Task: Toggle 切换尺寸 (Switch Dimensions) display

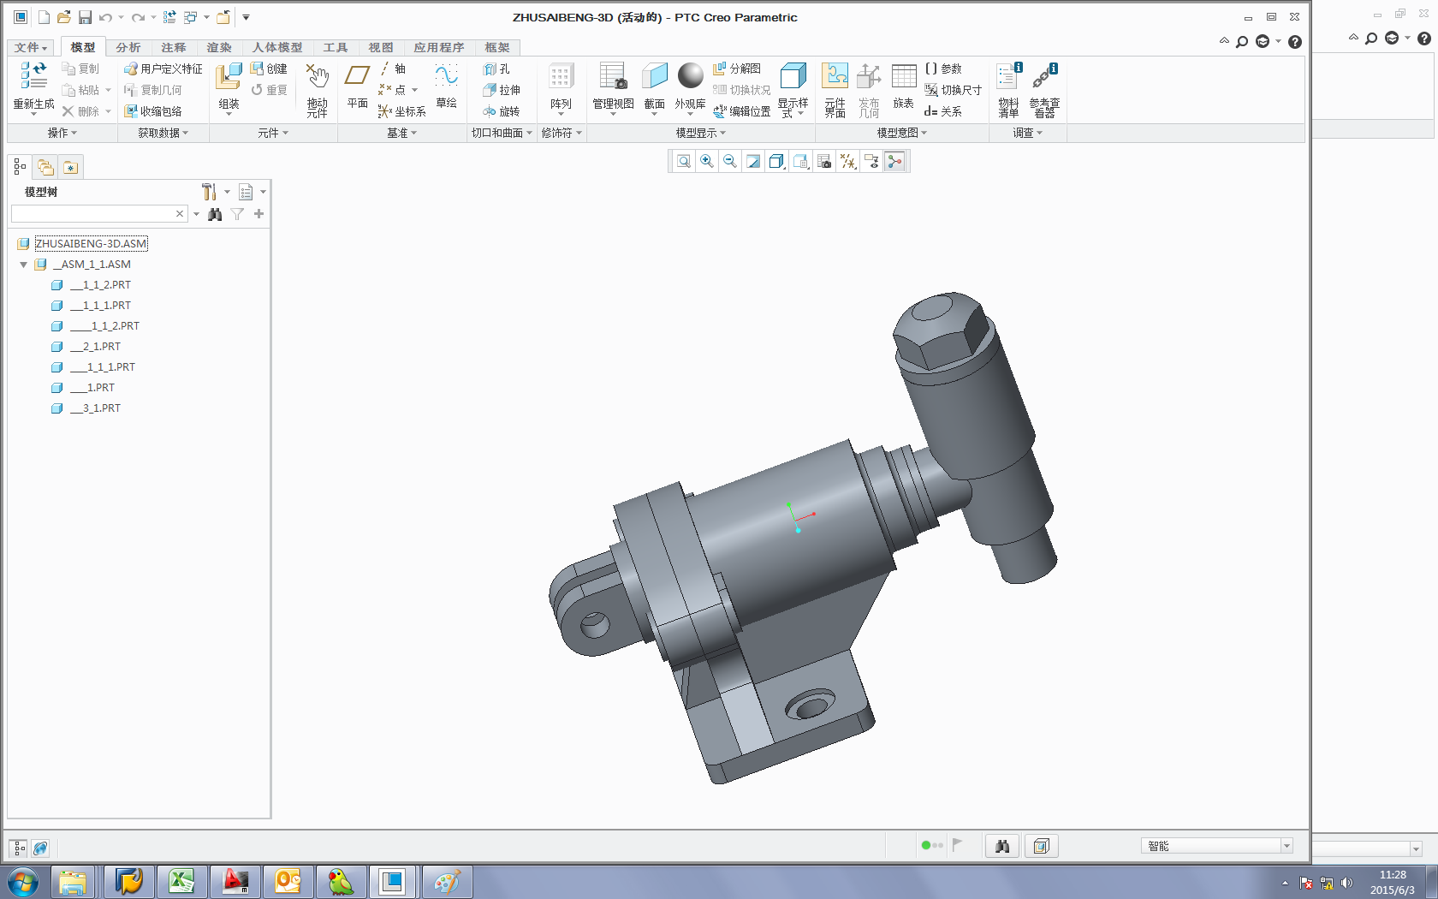Action: 953,90
